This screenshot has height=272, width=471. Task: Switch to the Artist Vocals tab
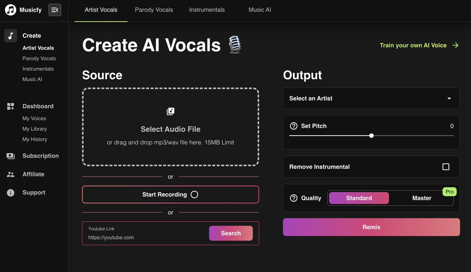tap(101, 10)
